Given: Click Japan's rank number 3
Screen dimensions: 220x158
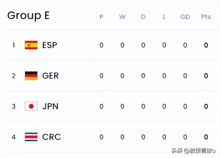Looking at the screenshot, I should 14,106.
